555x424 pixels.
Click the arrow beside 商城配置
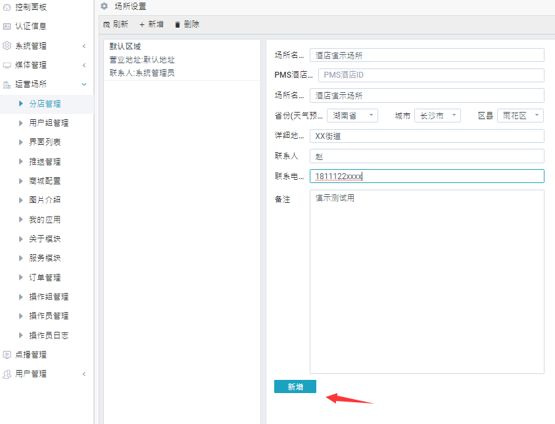[20, 181]
